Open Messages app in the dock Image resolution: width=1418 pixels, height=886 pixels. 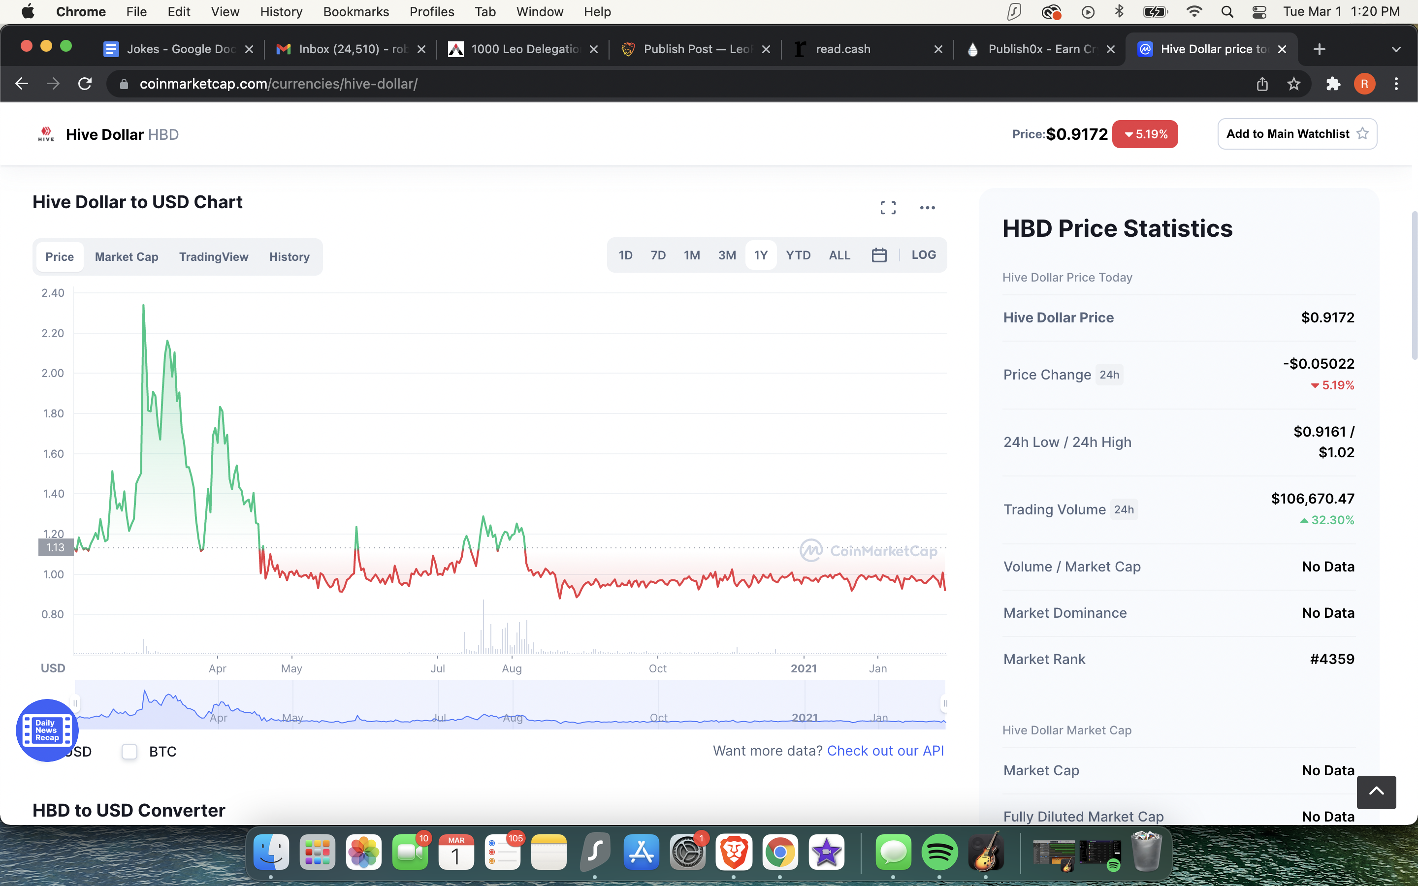coord(893,852)
